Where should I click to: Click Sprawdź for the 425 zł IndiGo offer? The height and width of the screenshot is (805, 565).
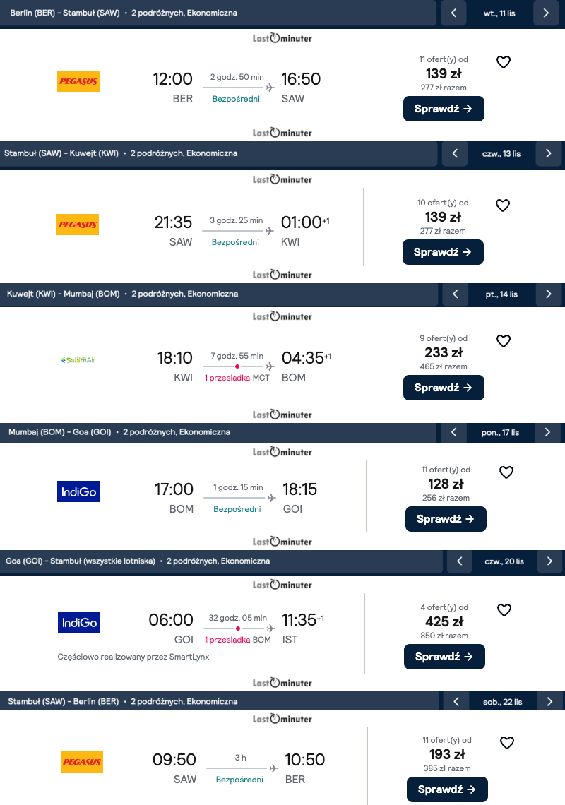coord(444,657)
